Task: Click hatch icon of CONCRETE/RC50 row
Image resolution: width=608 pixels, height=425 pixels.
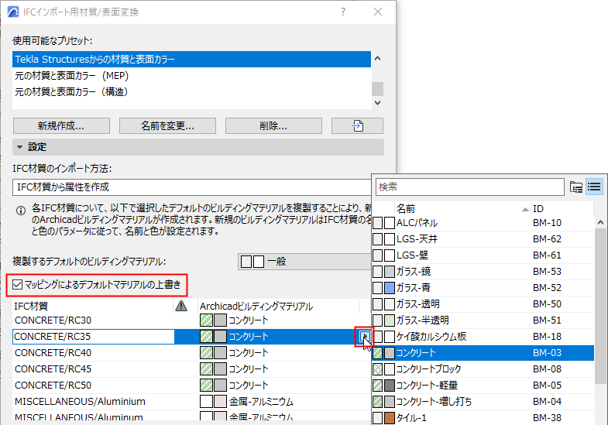Action: click(x=206, y=385)
